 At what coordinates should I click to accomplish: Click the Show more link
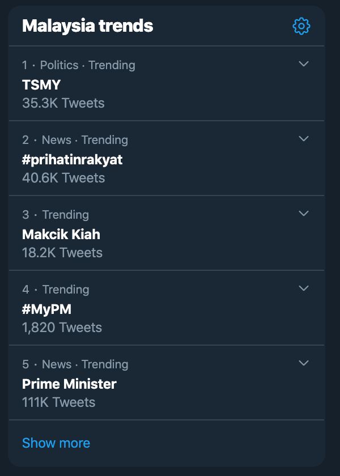coord(57,443)
